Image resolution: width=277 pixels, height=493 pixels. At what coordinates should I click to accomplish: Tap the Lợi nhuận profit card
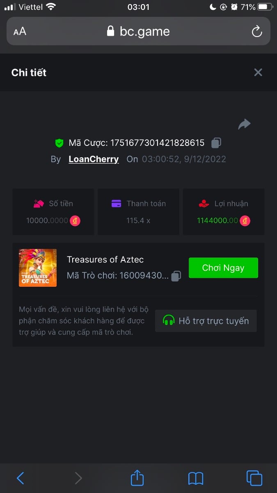click(224, 212)
